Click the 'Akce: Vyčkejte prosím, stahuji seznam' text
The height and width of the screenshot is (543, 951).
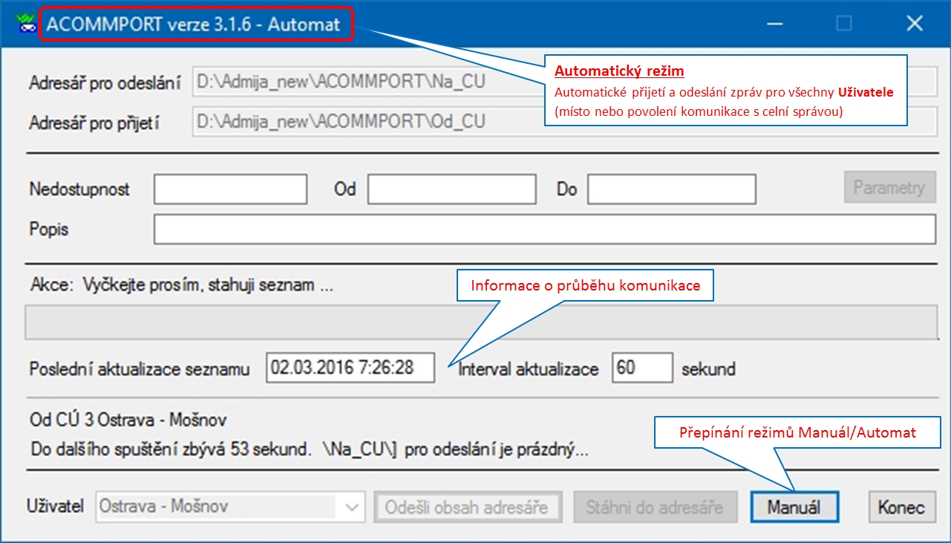coord(183,285)
